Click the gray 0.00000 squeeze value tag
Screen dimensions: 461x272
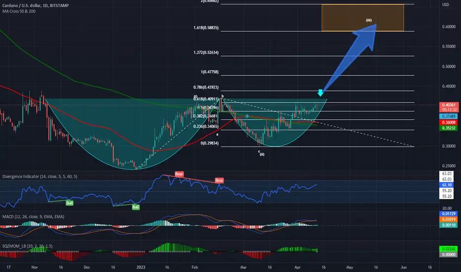(x=448, y=255)
